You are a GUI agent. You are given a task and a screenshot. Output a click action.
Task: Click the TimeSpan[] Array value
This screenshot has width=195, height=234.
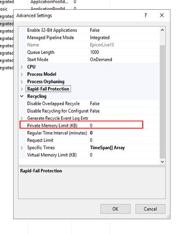coord(107,148)
